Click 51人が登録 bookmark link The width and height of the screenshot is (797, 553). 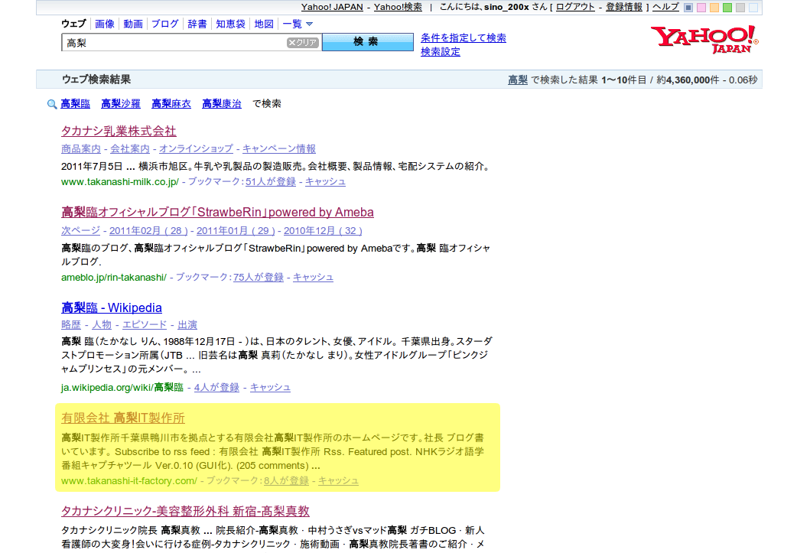tap(271, 182)
